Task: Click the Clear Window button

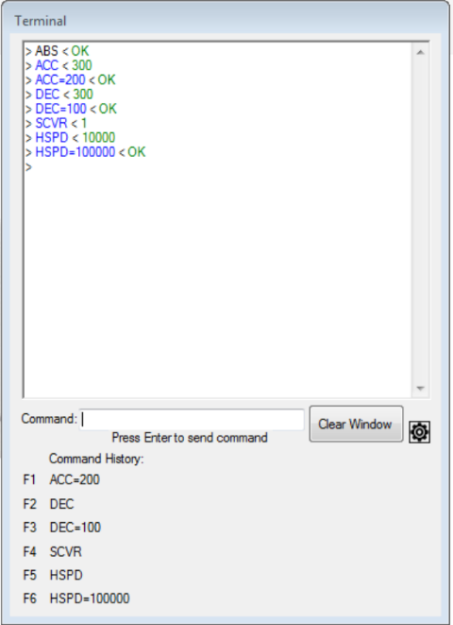Action: [x=356, y=424]
